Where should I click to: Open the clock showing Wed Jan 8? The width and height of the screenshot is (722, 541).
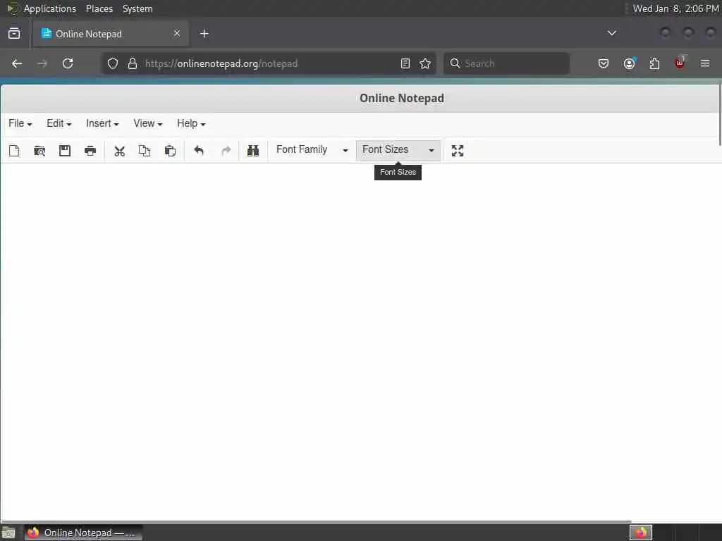click(675, 8)
